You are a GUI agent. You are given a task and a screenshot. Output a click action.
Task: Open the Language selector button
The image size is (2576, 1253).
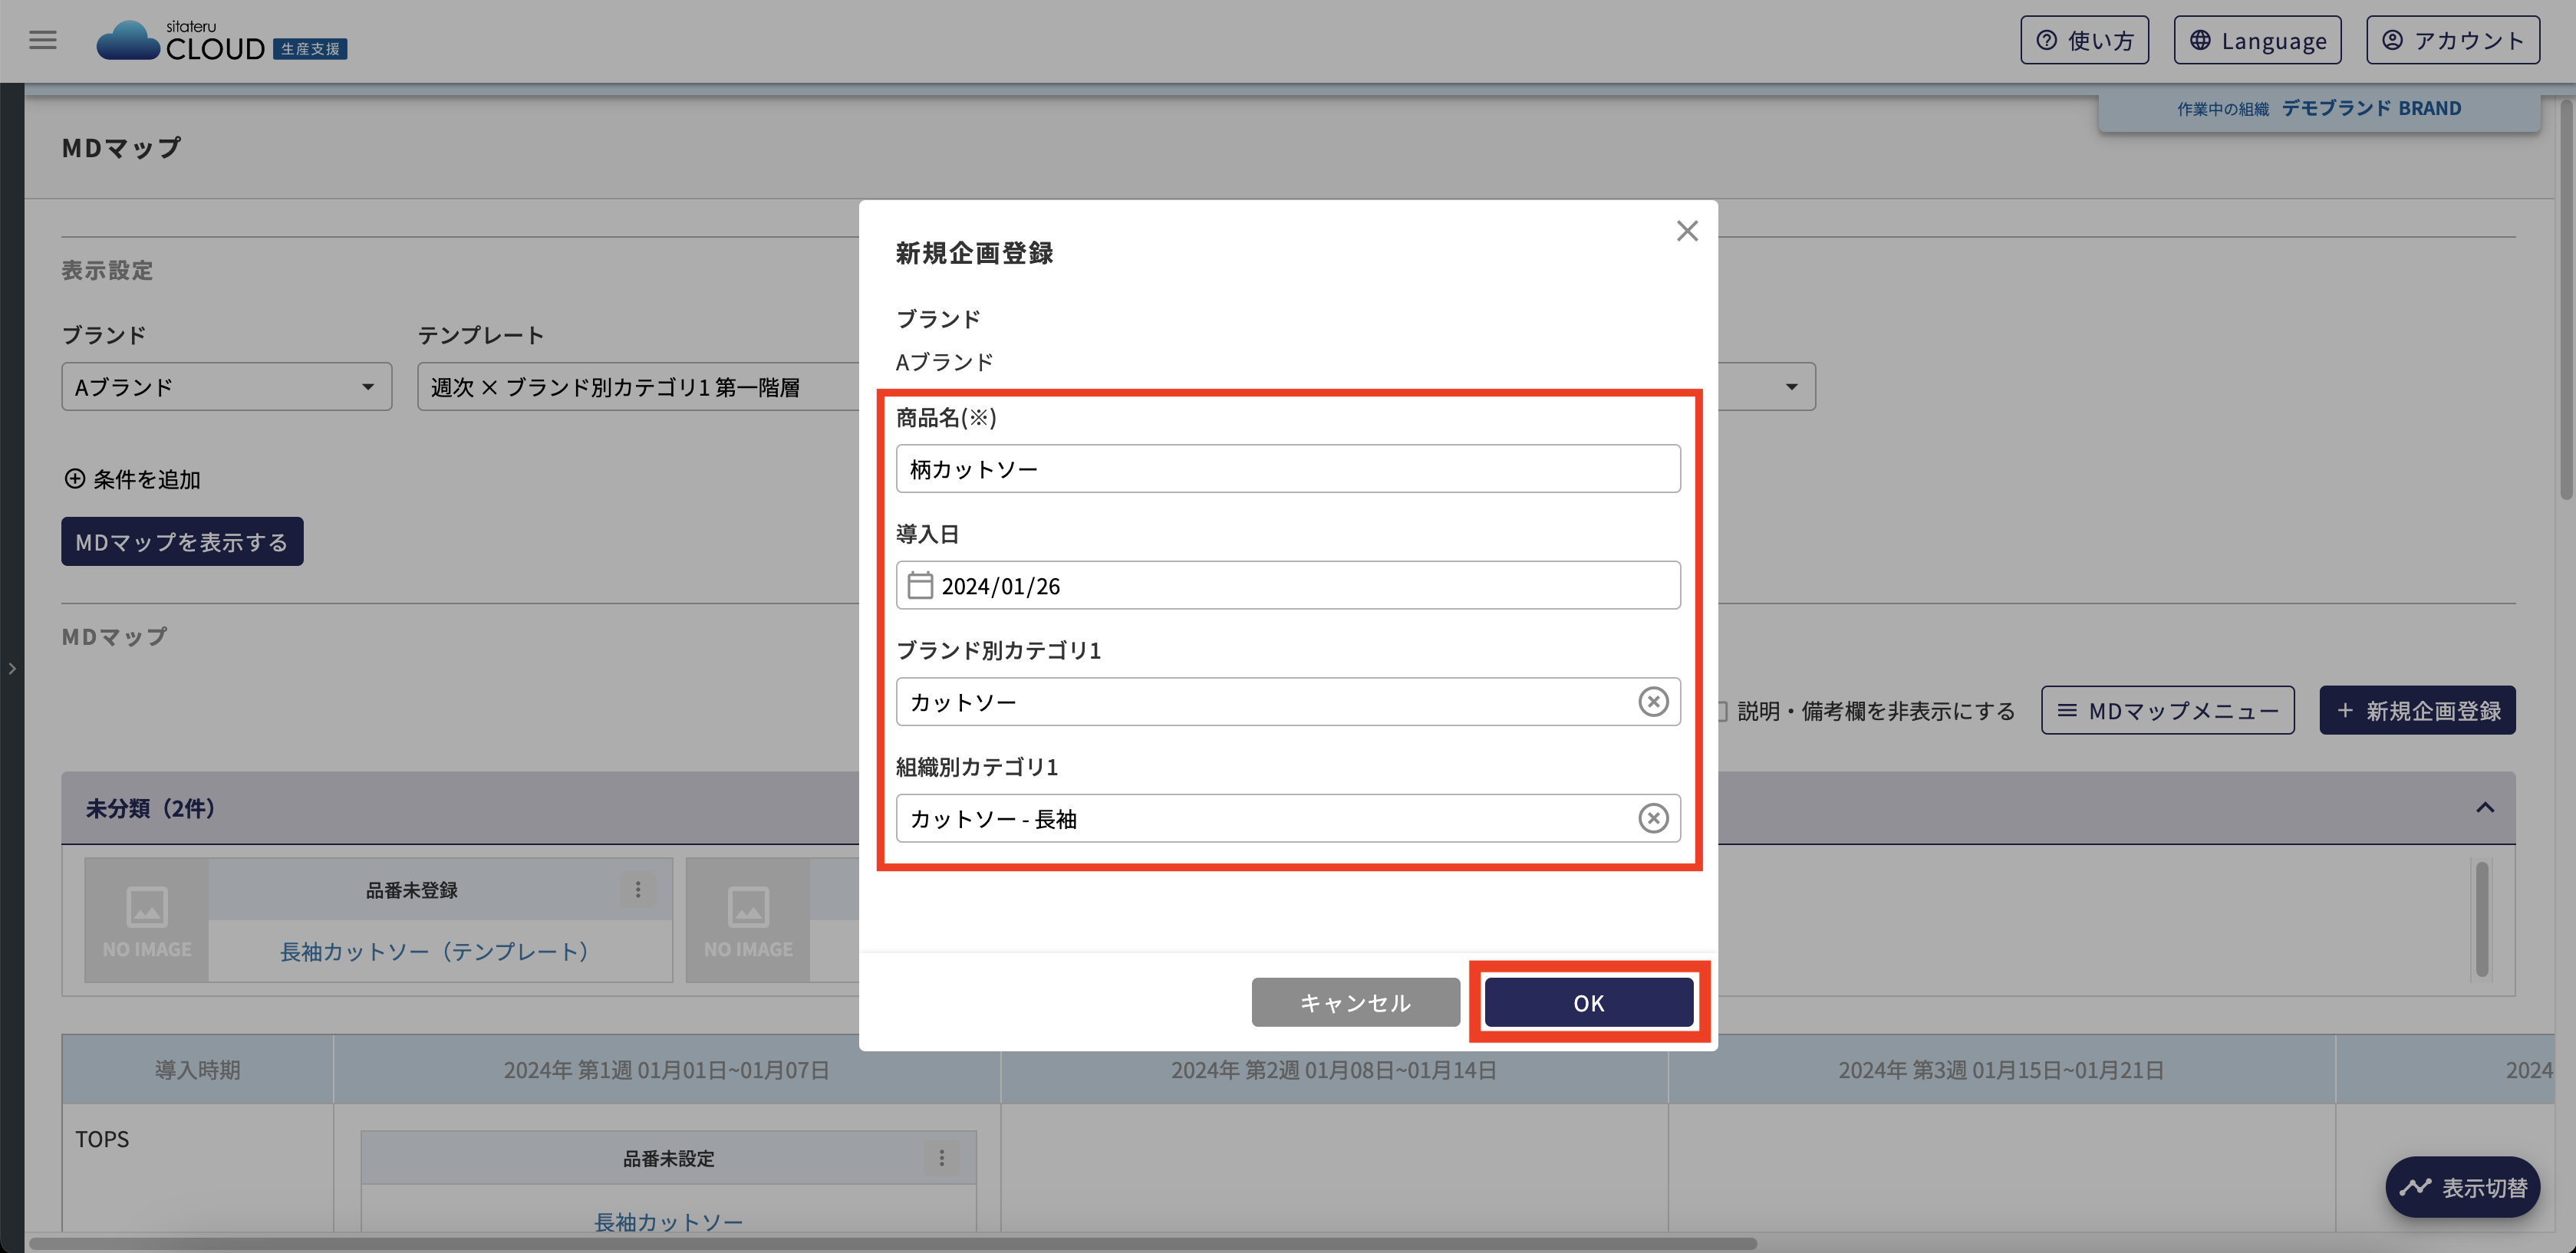tap(2257, 40)
